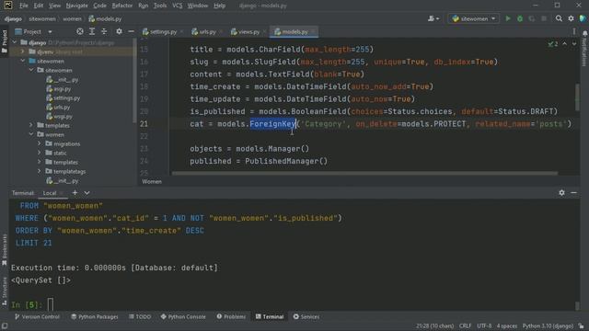Open Search Everywhere magnifier icon
The height and width of the screenshot is (331, 589).
pyautogui.click(x=559, y=18)
